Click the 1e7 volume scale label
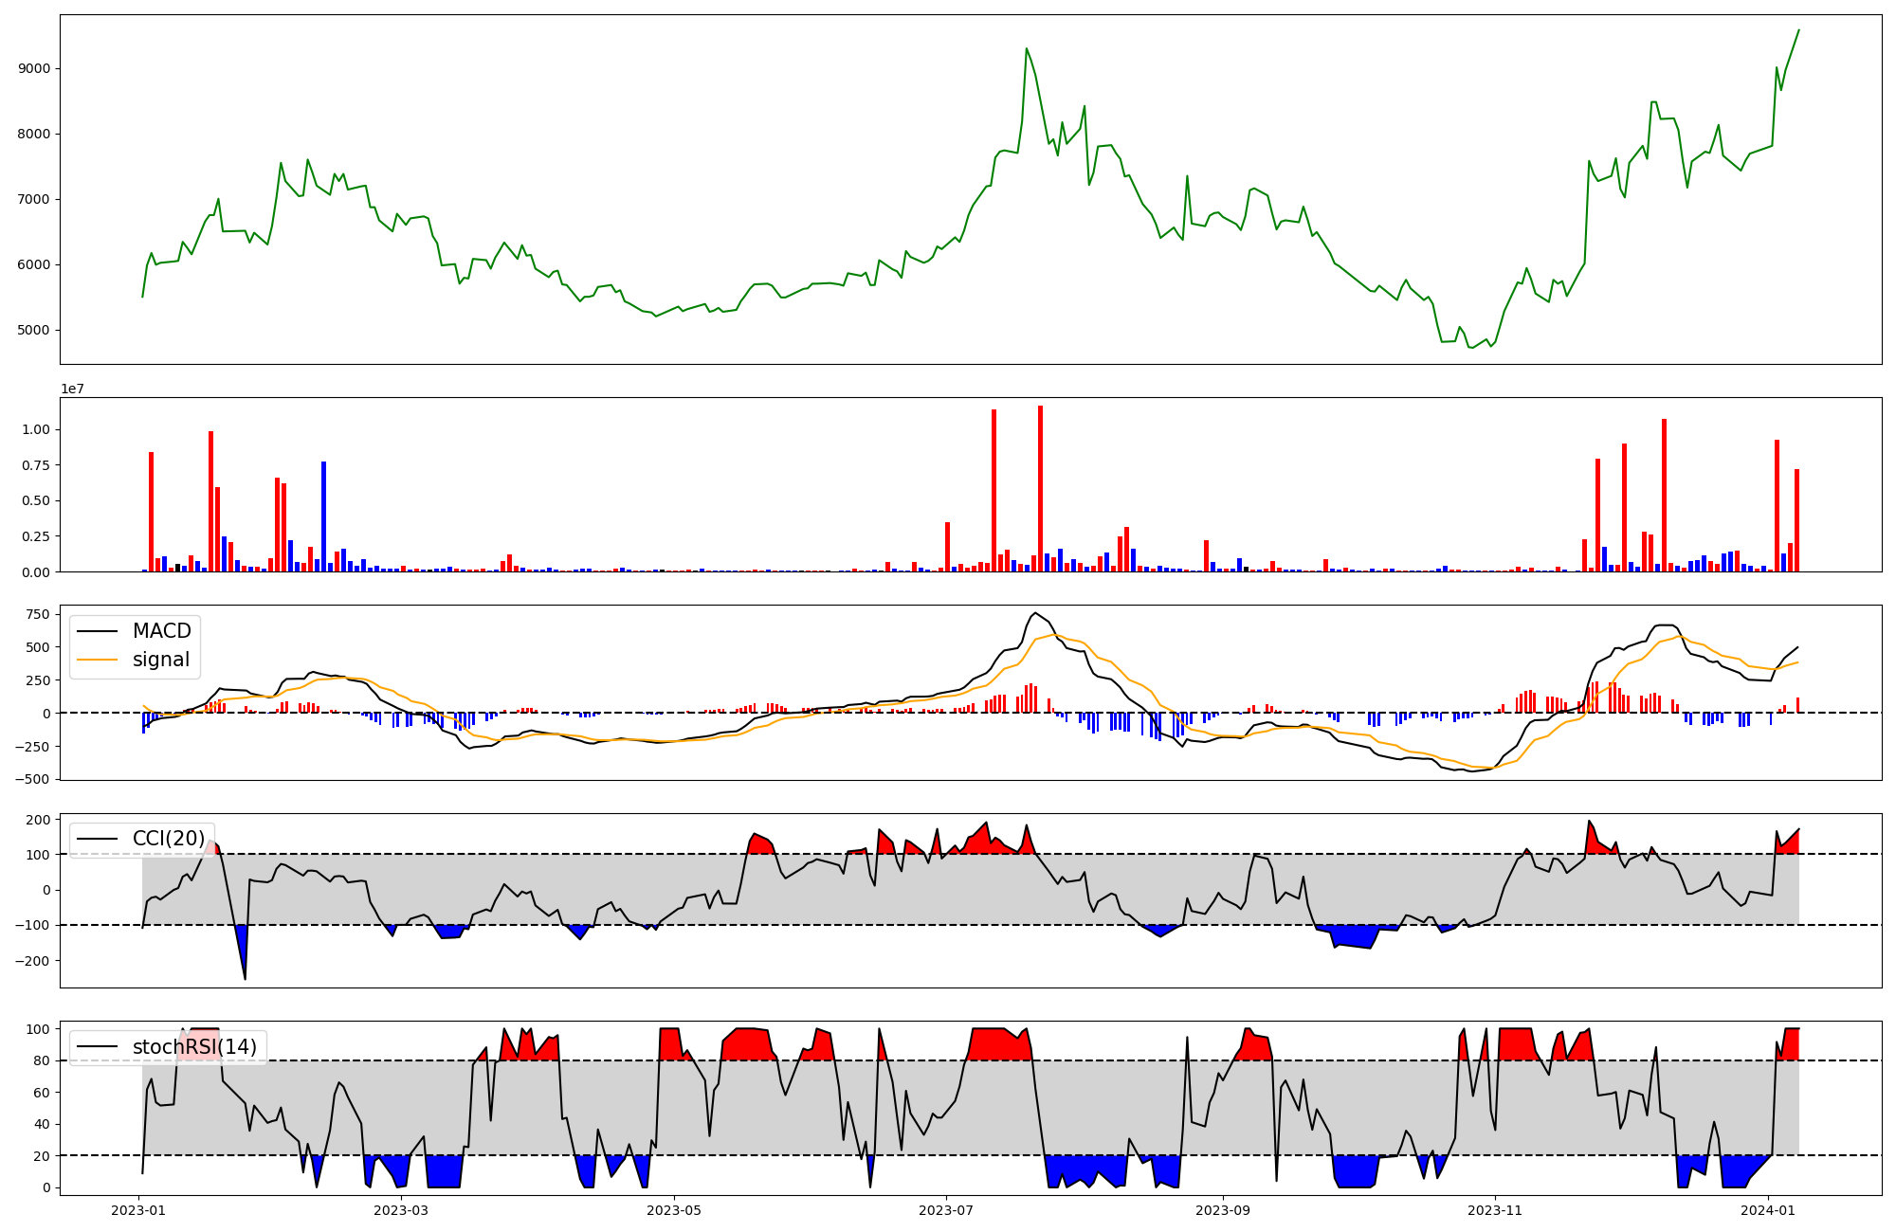This screenshot has height=1232, width=1896. tap(73, 390)
